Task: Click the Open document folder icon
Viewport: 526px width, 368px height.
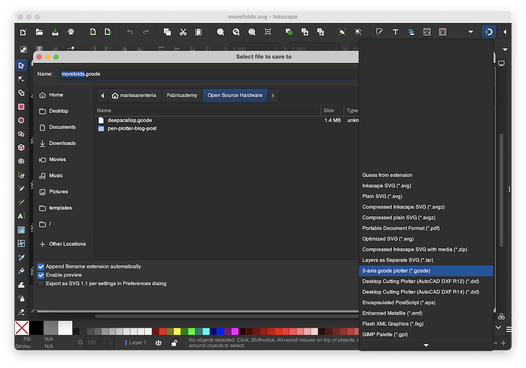Action: 39,32
